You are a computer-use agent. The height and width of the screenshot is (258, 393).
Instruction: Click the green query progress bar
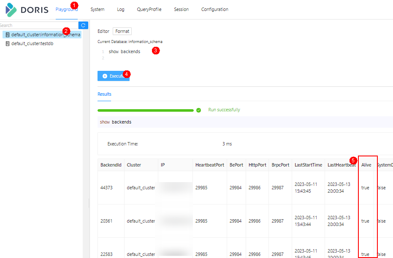[145, 110]
